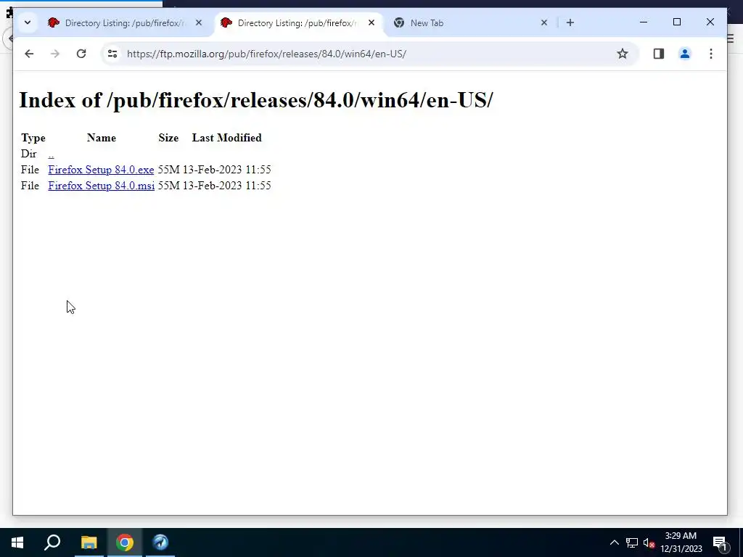Click the Chrome icon in the taskbar

click(125, 542)
